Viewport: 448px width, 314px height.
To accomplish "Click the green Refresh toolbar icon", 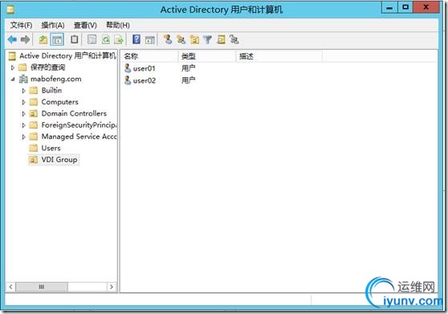I will (106, 39).
